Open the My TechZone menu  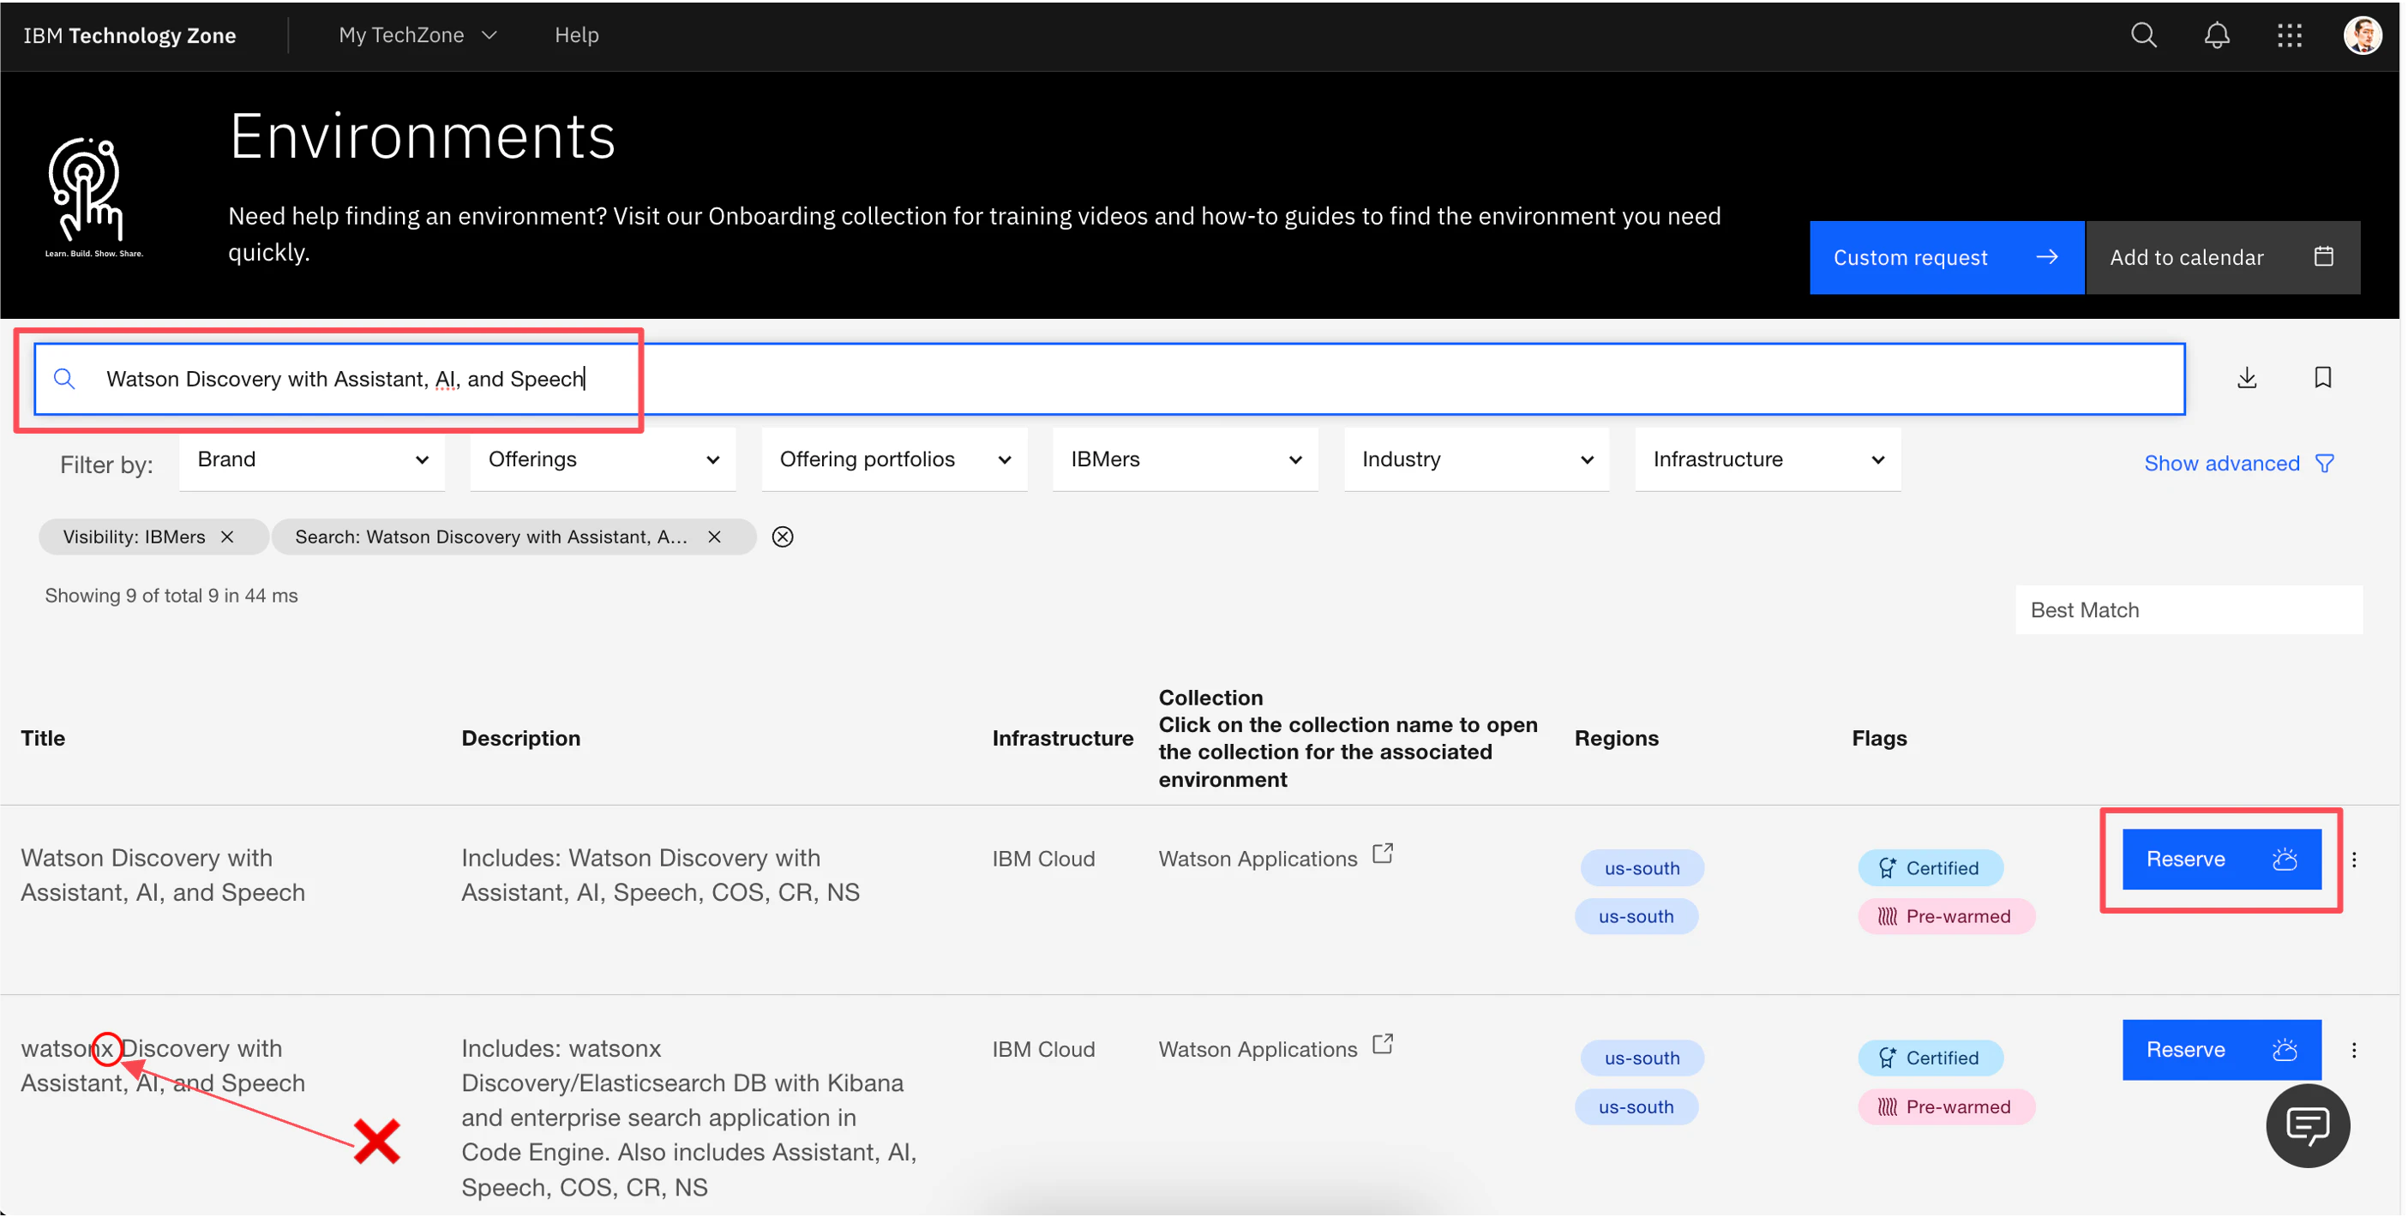(417, 35)
